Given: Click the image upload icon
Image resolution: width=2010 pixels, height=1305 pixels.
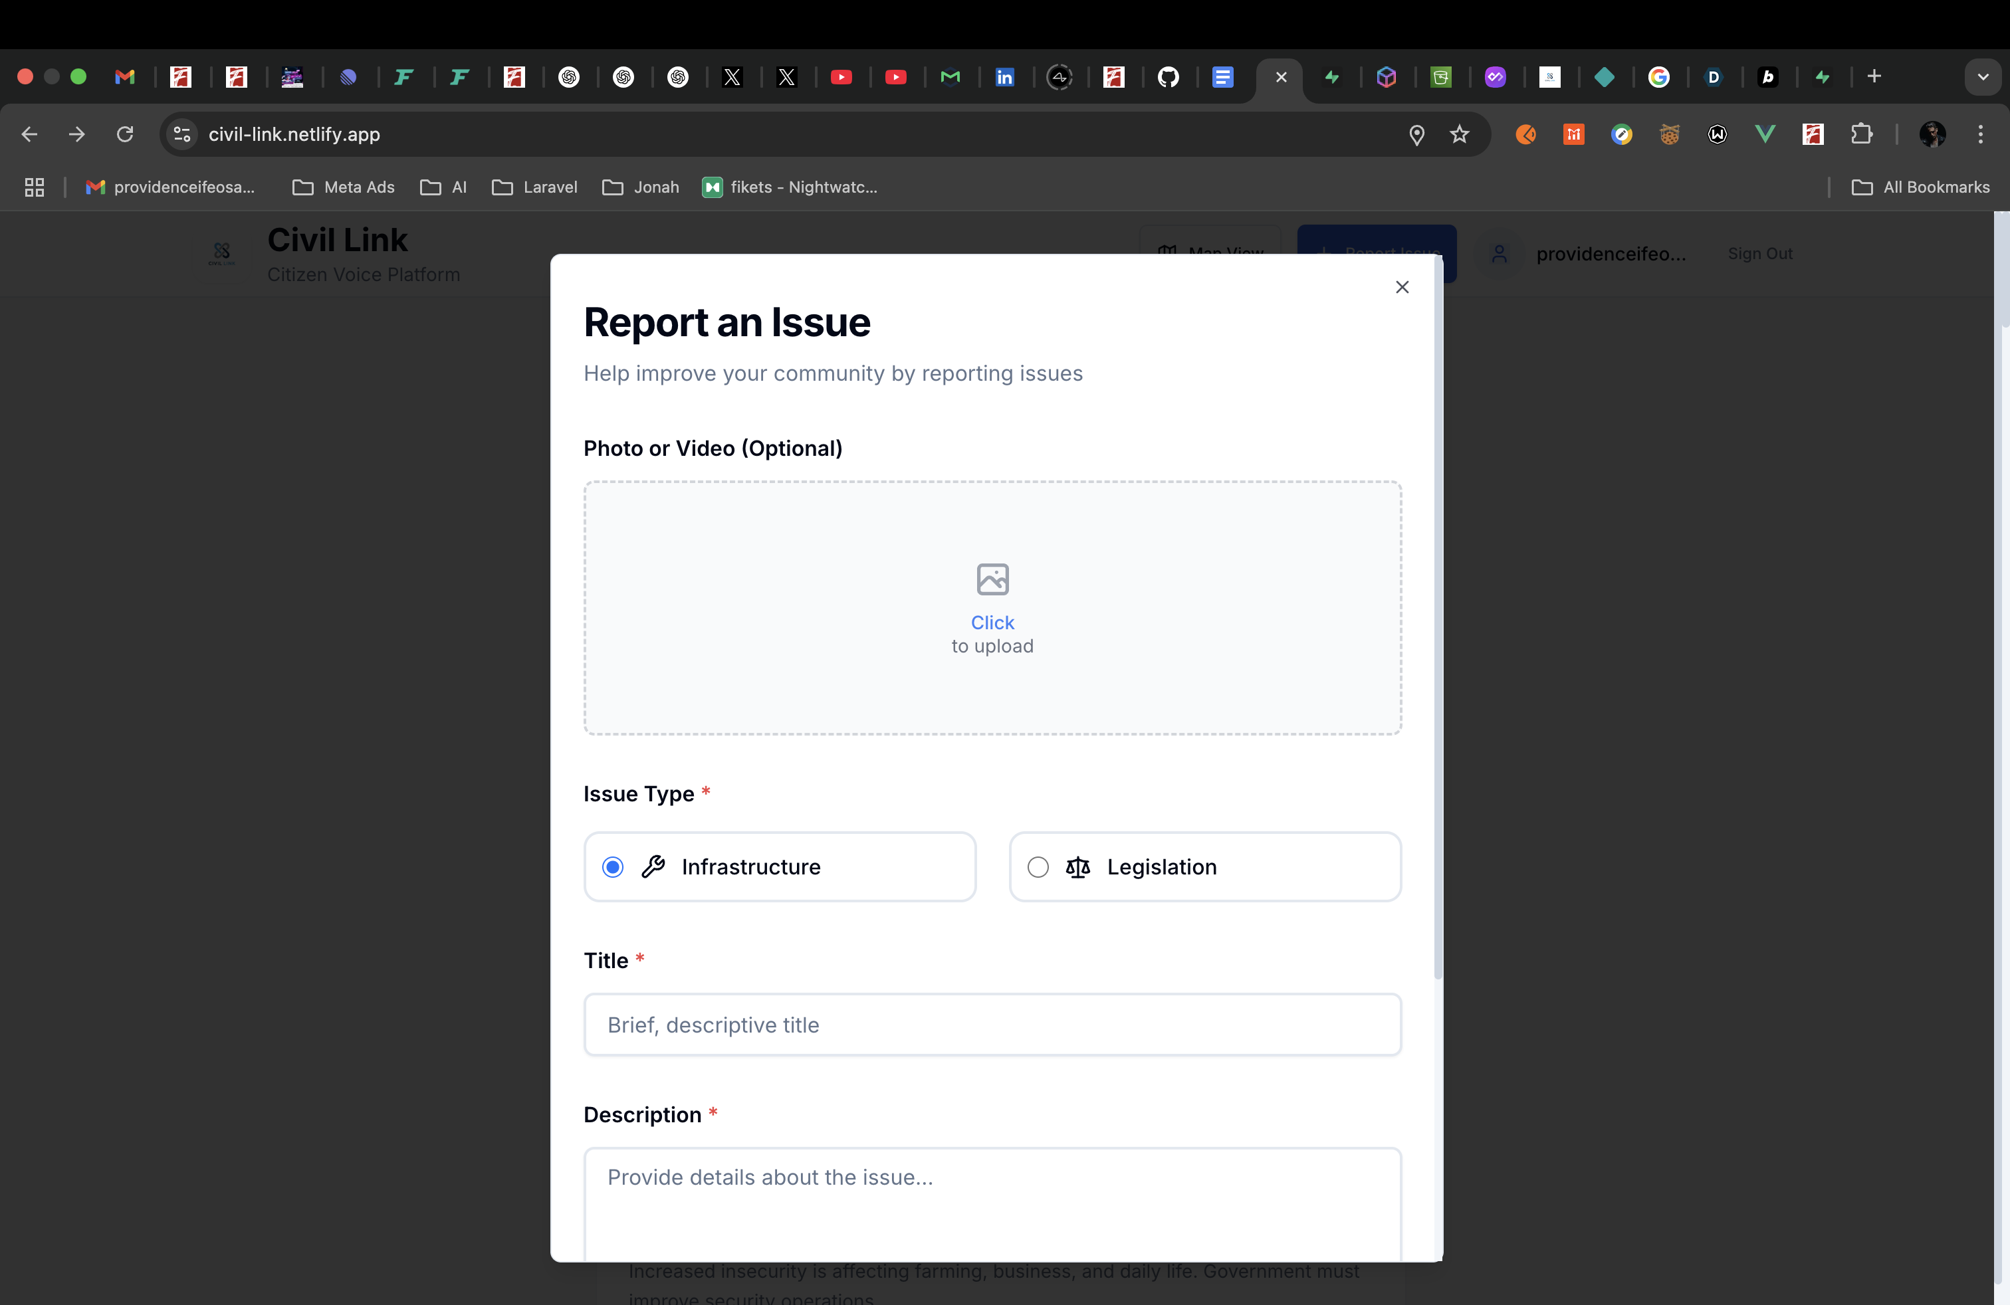Looking at the screenshot, I should (992, 579).
